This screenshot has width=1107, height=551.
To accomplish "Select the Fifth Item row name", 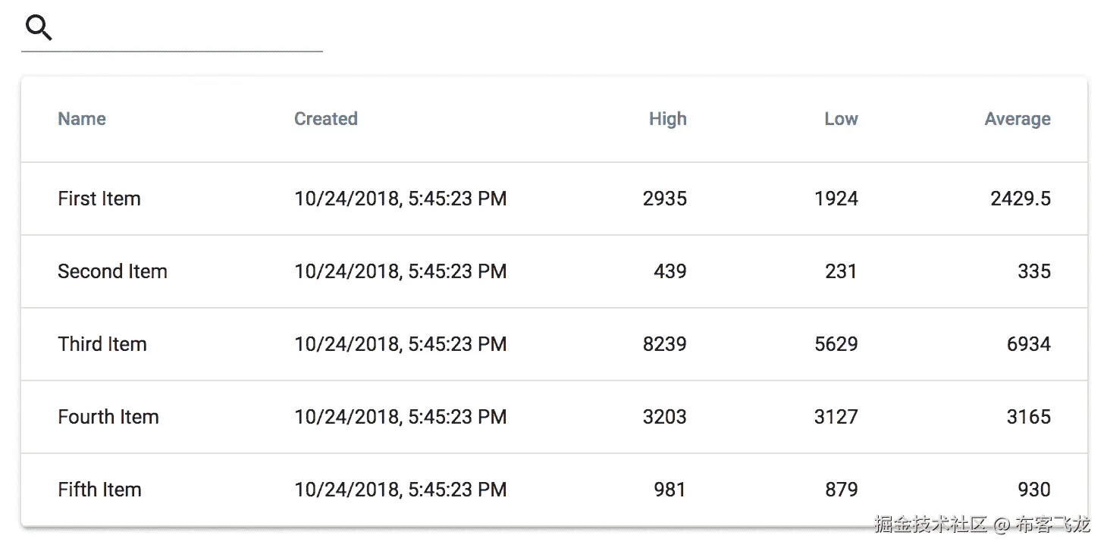I will [x=99, y=490].
